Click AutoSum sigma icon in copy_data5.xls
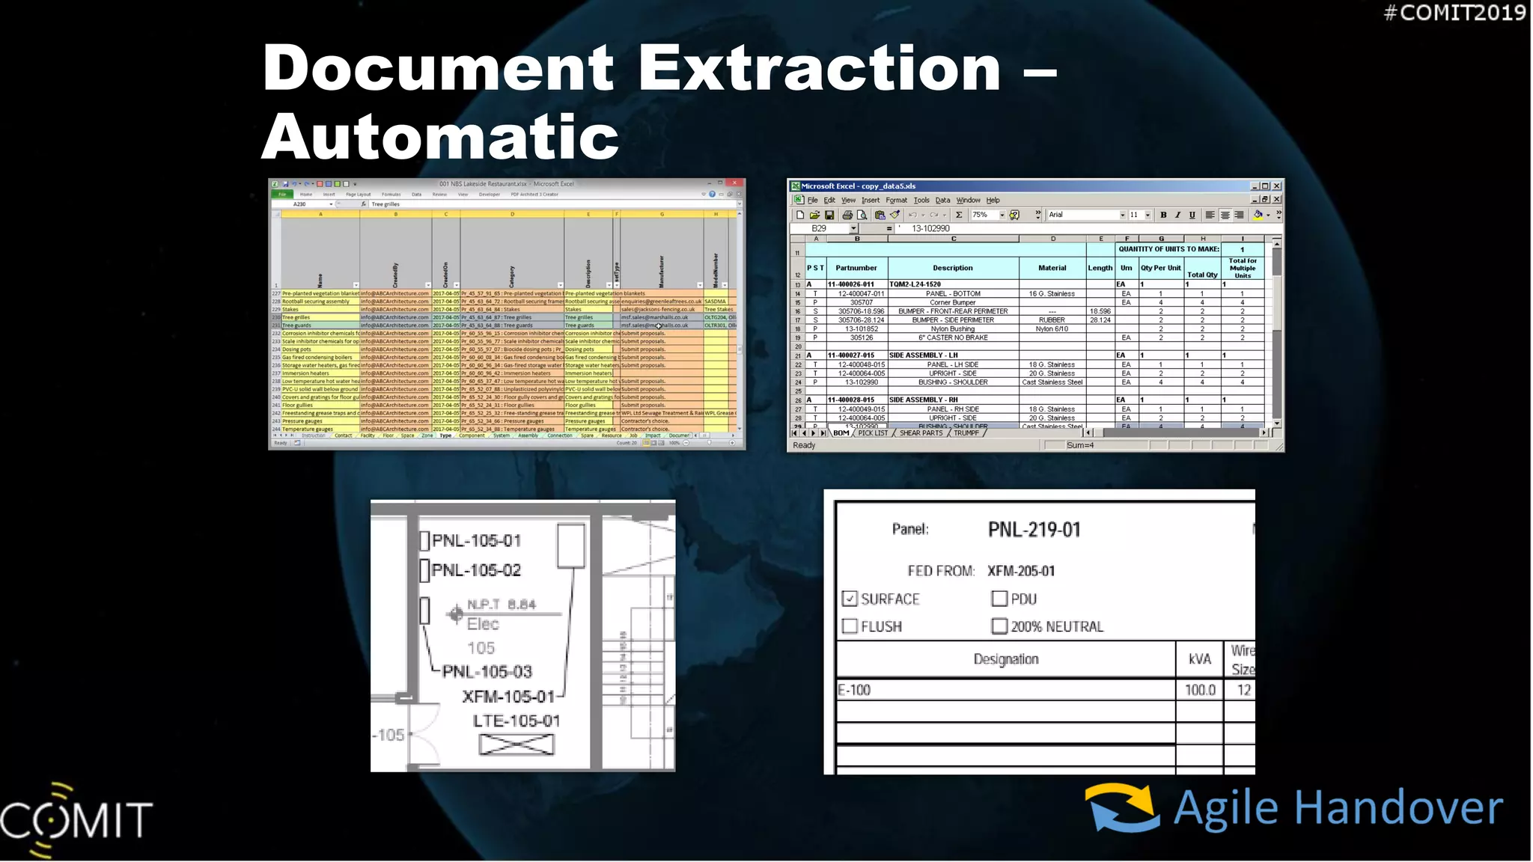1533x862 pixels. 959,215
